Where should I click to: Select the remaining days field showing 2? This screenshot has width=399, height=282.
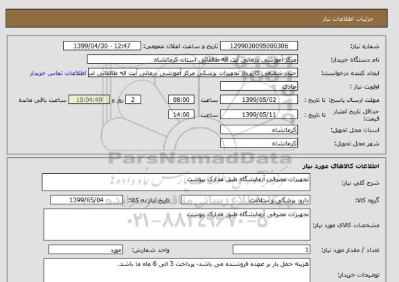click(x=133, y=100)
